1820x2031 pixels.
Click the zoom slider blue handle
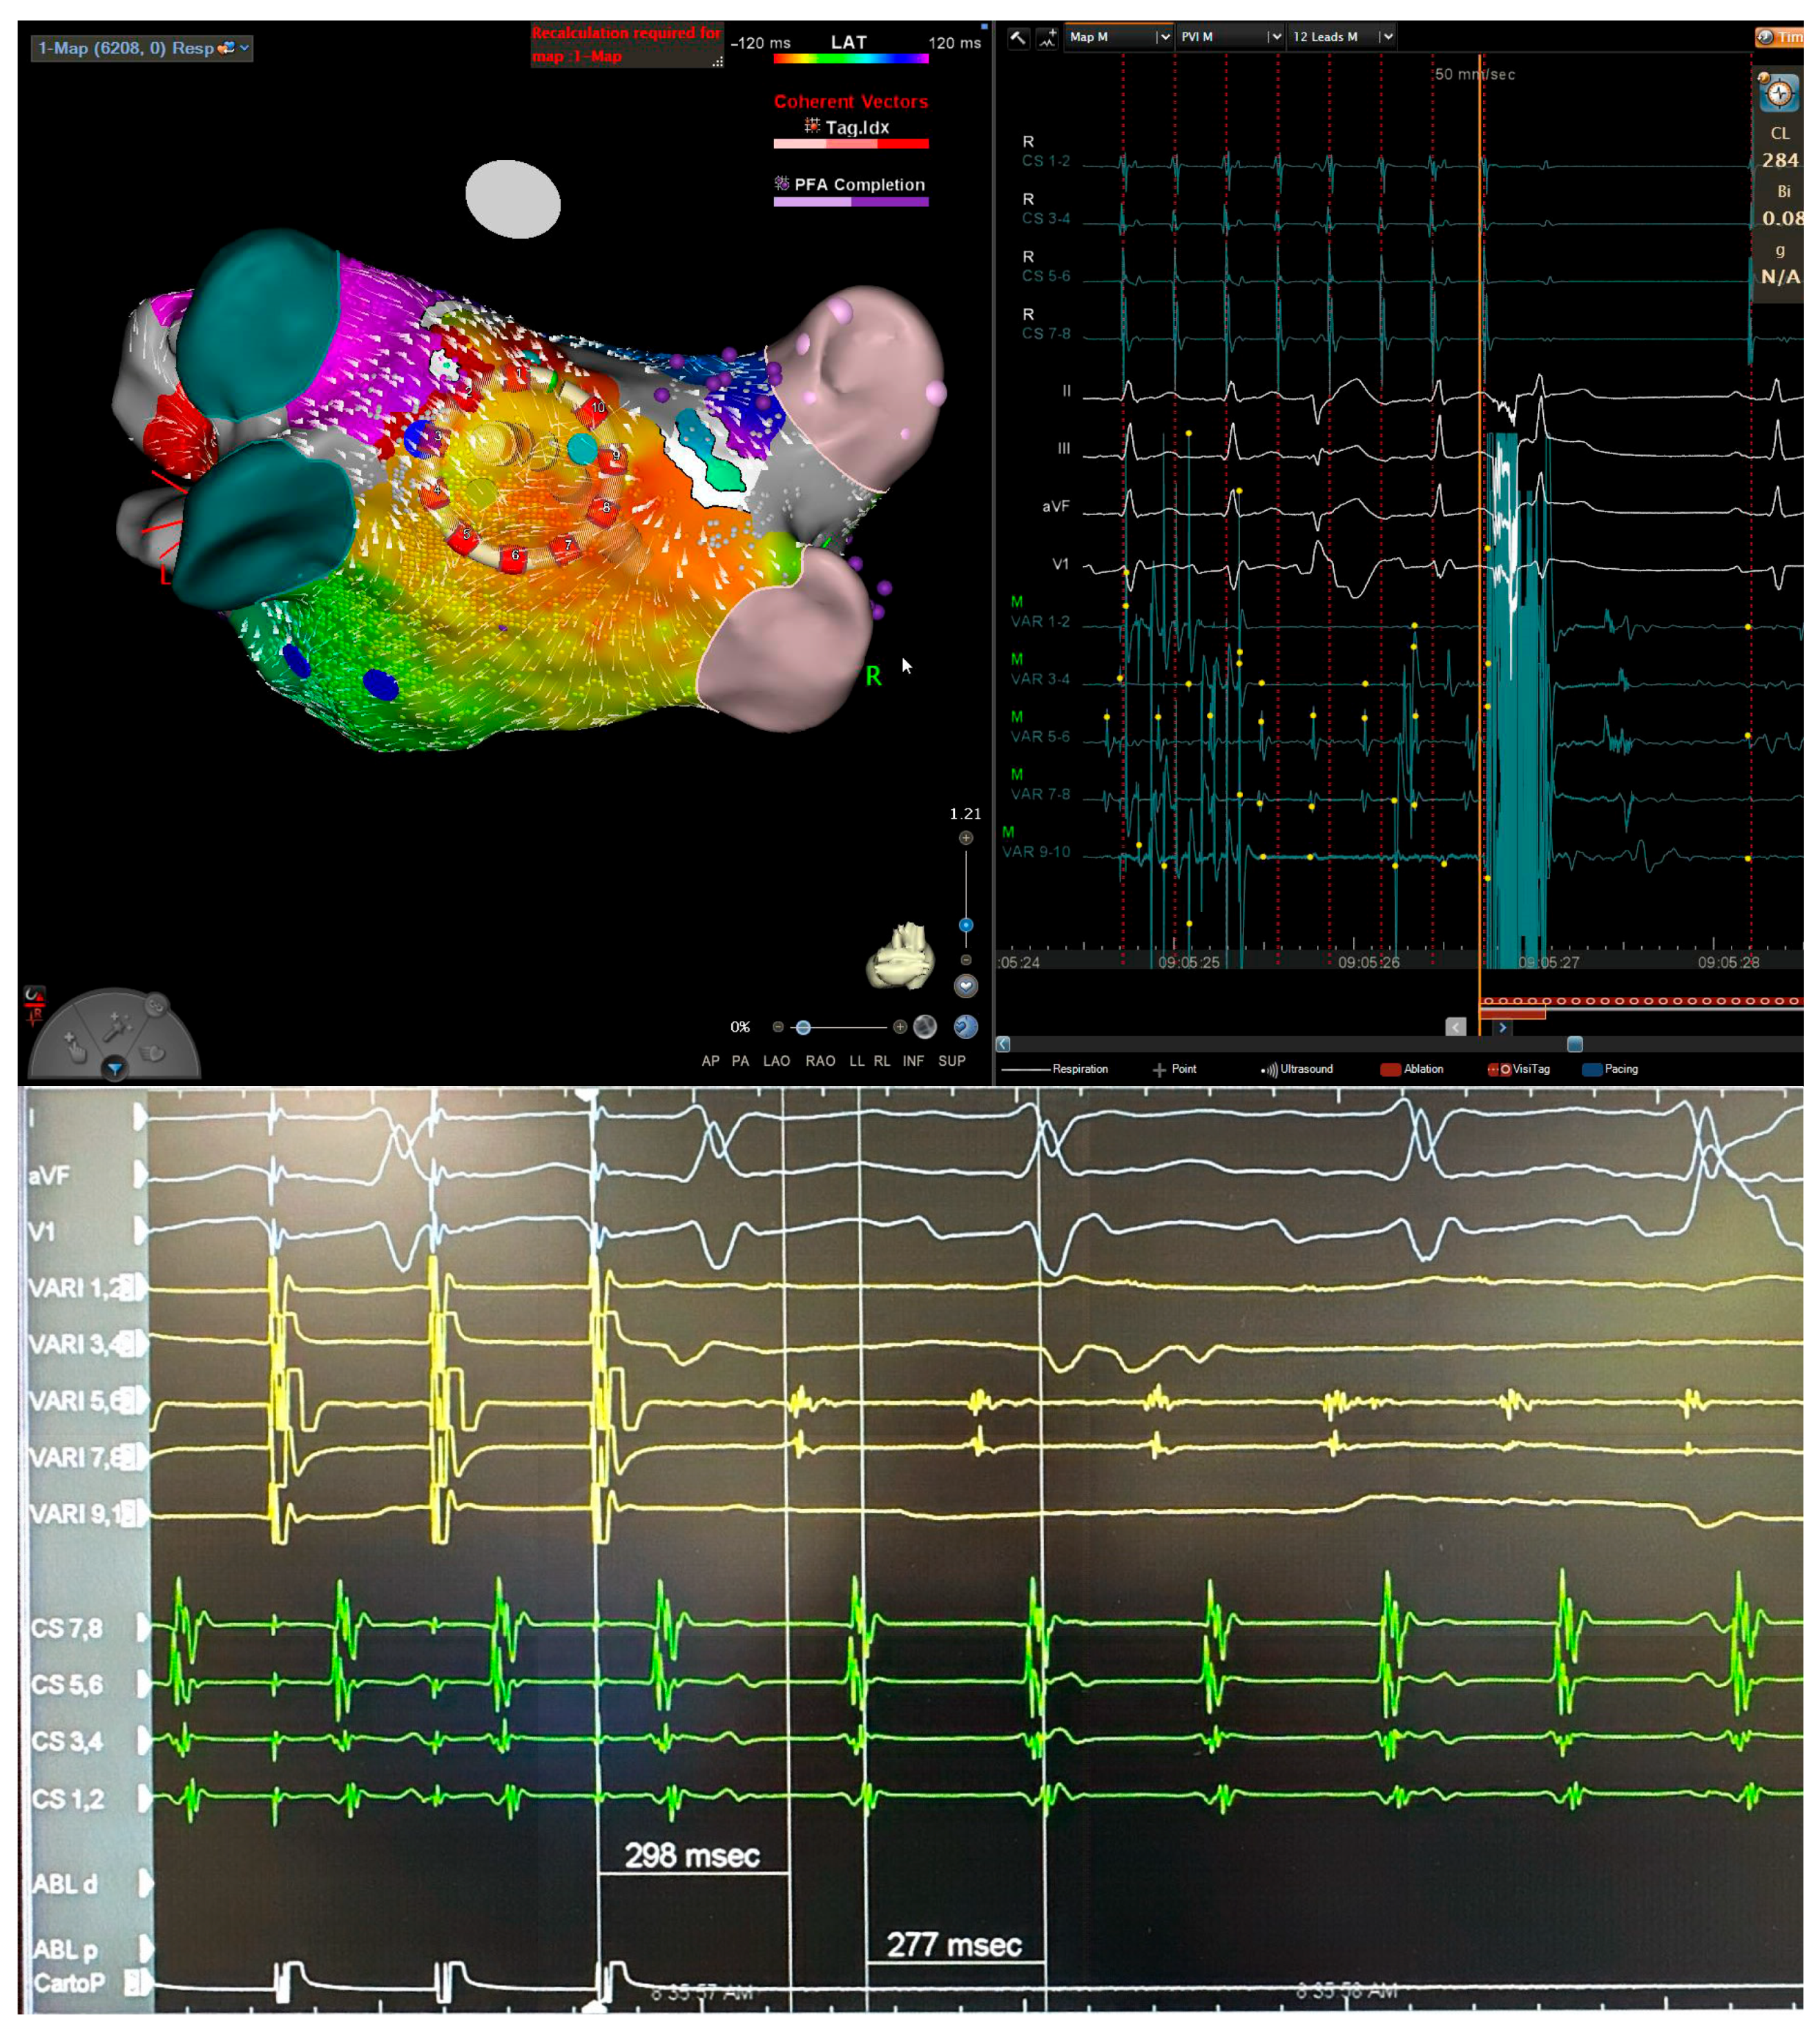966,925
